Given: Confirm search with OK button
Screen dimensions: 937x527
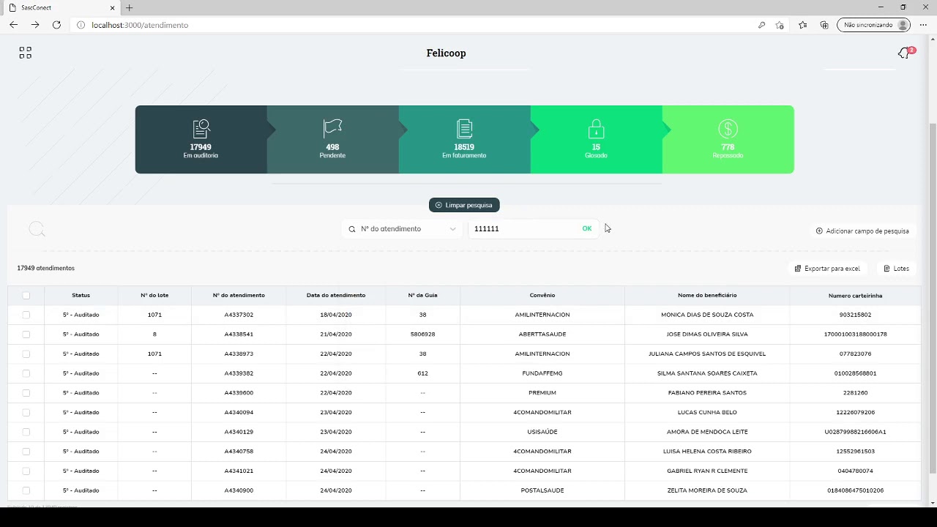Looking at the screenshot, I should click(587, 228).
